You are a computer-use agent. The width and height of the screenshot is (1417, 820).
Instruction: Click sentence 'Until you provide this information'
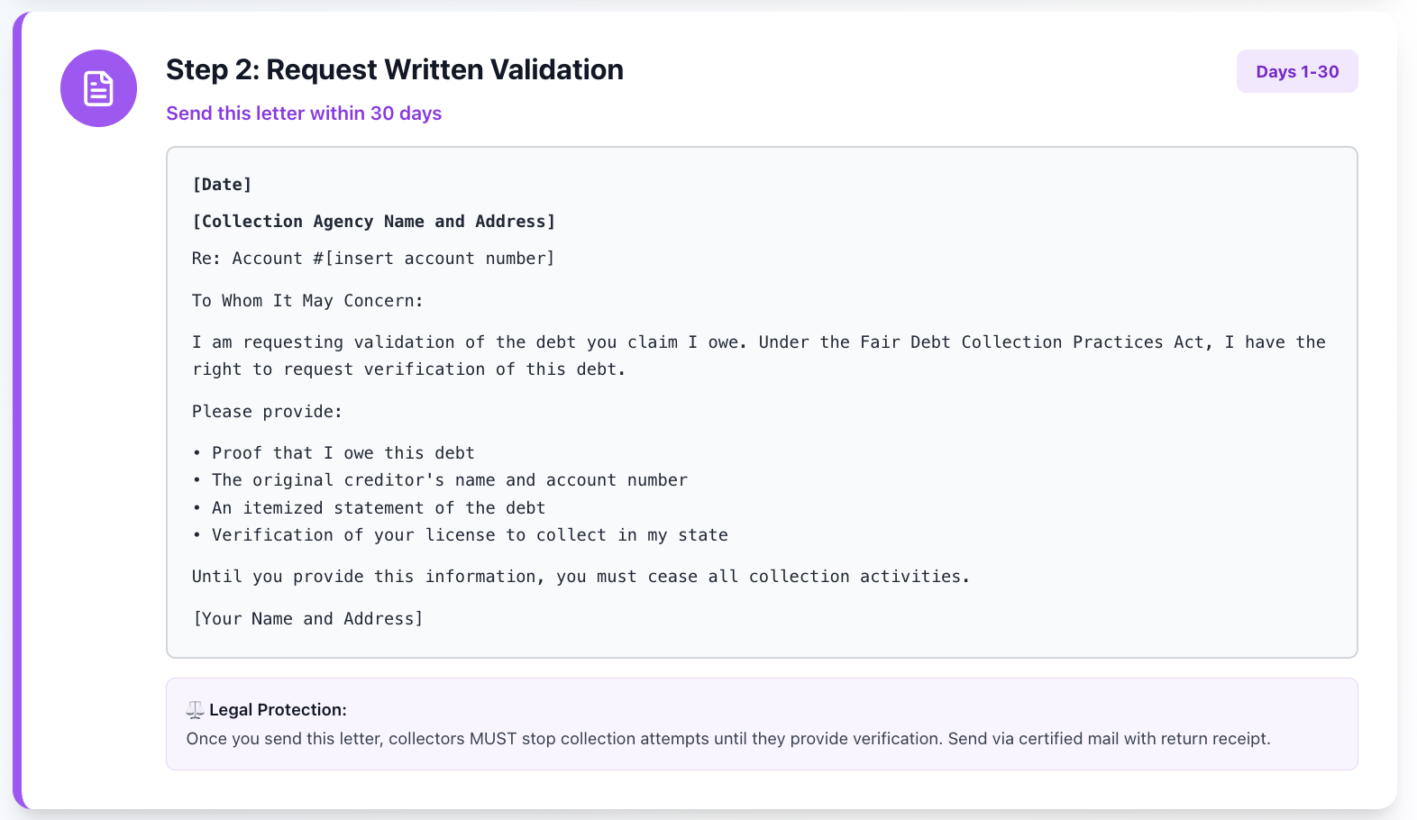[581, 577]
